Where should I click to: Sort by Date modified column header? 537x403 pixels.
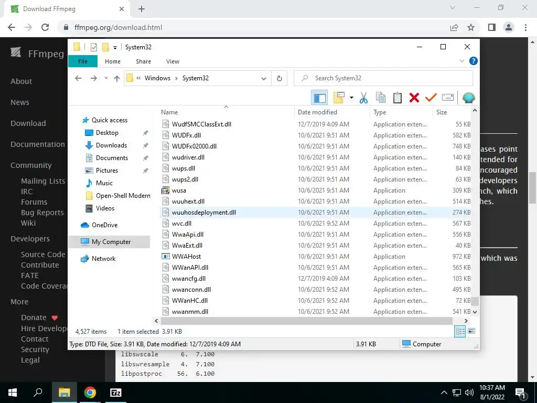(332, 112)
